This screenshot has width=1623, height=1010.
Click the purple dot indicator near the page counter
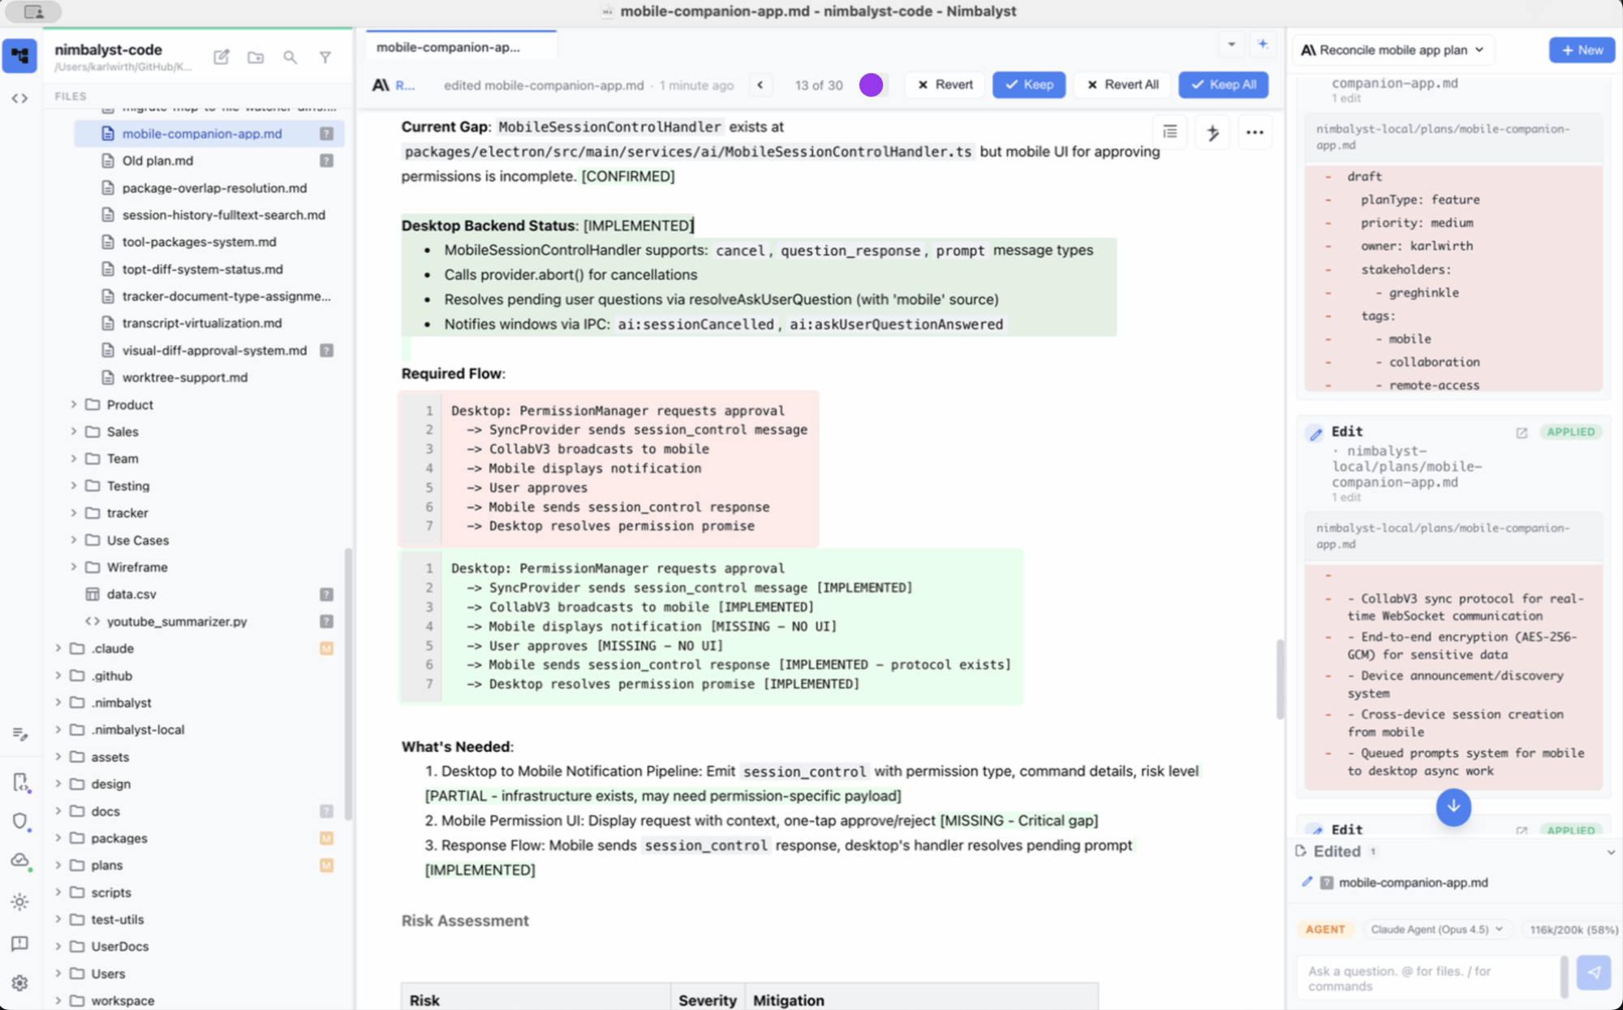point(872,84)
